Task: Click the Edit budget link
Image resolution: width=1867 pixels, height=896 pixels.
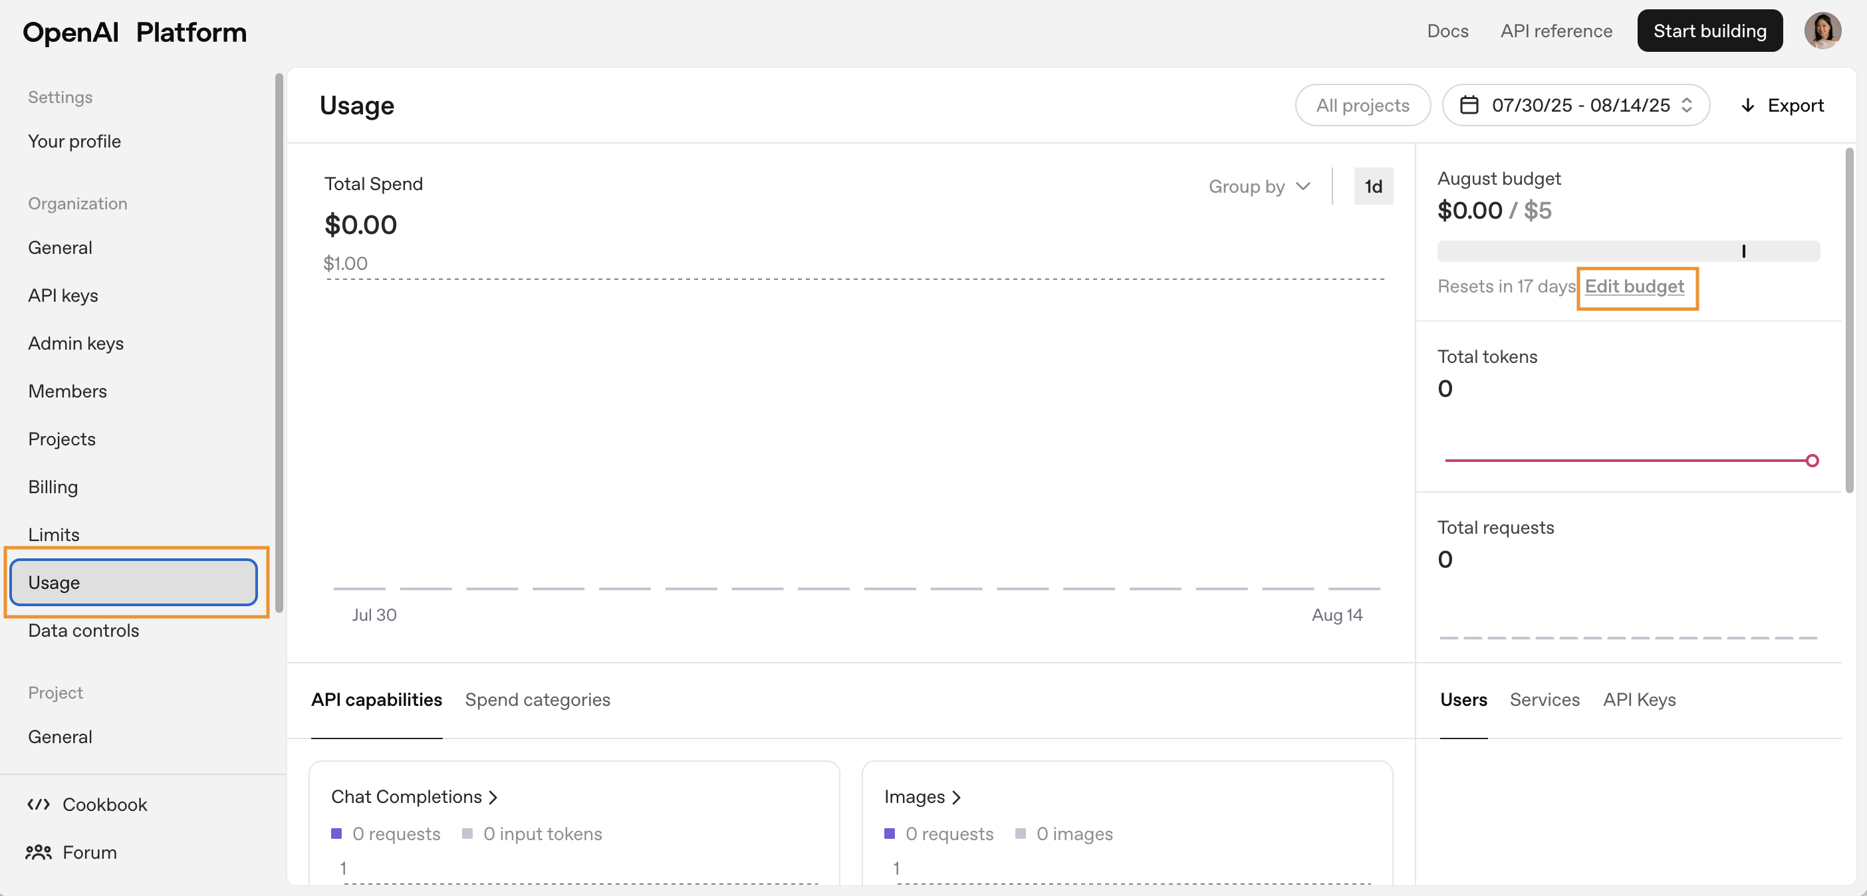Action: pyautogui.click(x=1634, y=286)
